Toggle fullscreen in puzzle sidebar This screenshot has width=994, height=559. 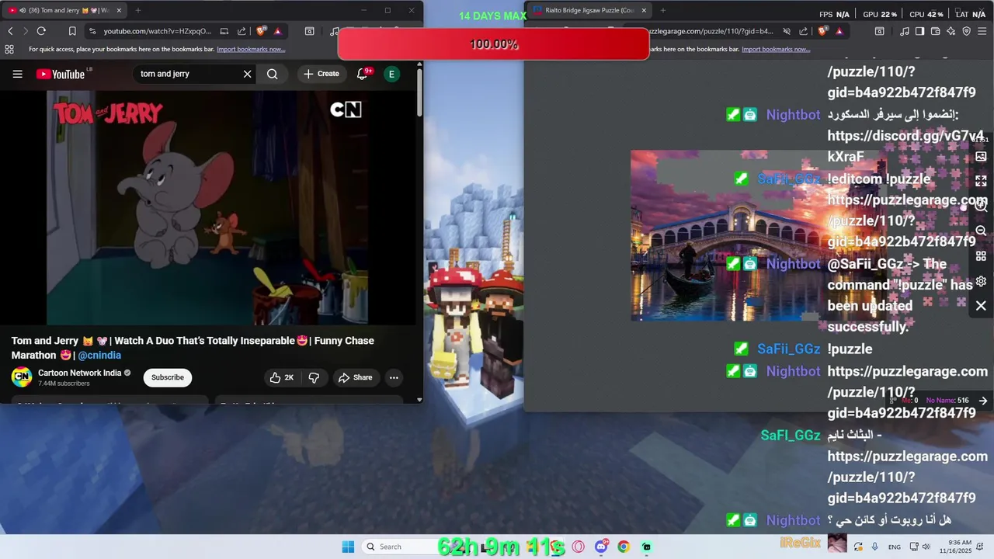(x=981, y=181)
